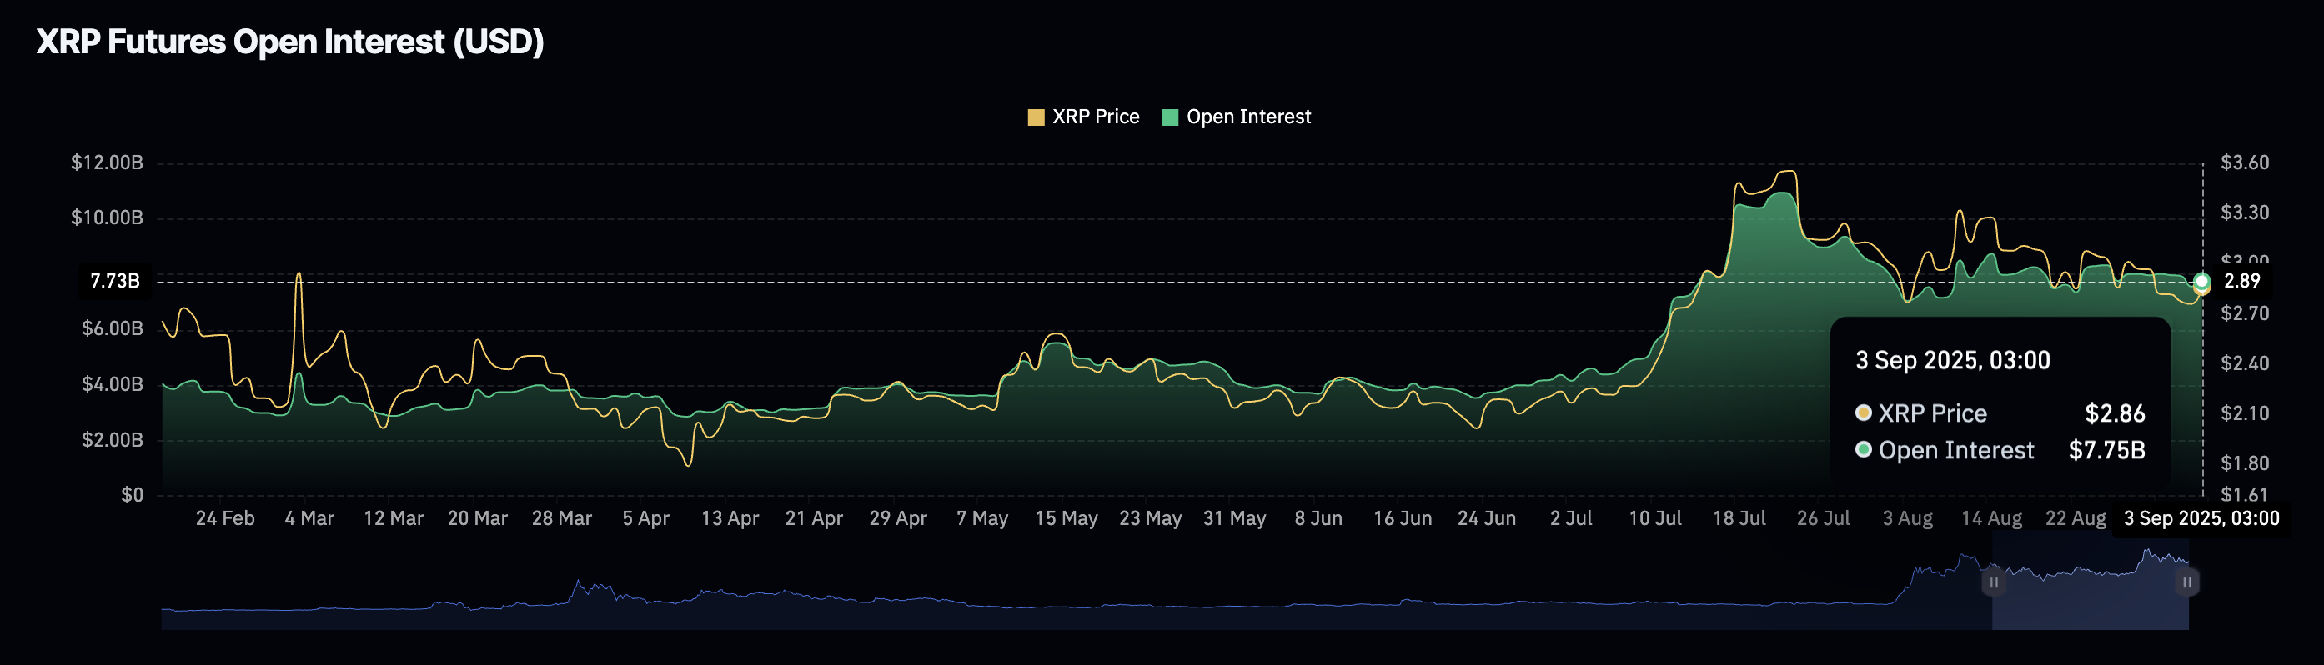Click the 7.73B left axis value label
The width and height of the screenshot is (2324, 665).
(x=115, y=281)
